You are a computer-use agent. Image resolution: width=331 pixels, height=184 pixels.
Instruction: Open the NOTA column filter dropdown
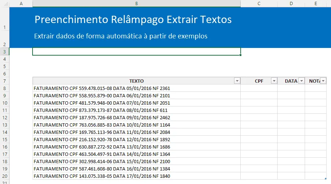(x=323, y=81)
